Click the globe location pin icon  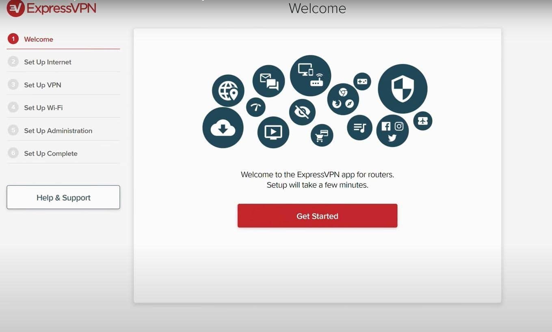[x=228, y=91]
